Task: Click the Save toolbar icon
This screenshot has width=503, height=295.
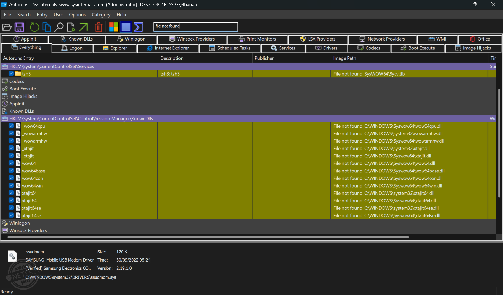Action: pos(19,27)
